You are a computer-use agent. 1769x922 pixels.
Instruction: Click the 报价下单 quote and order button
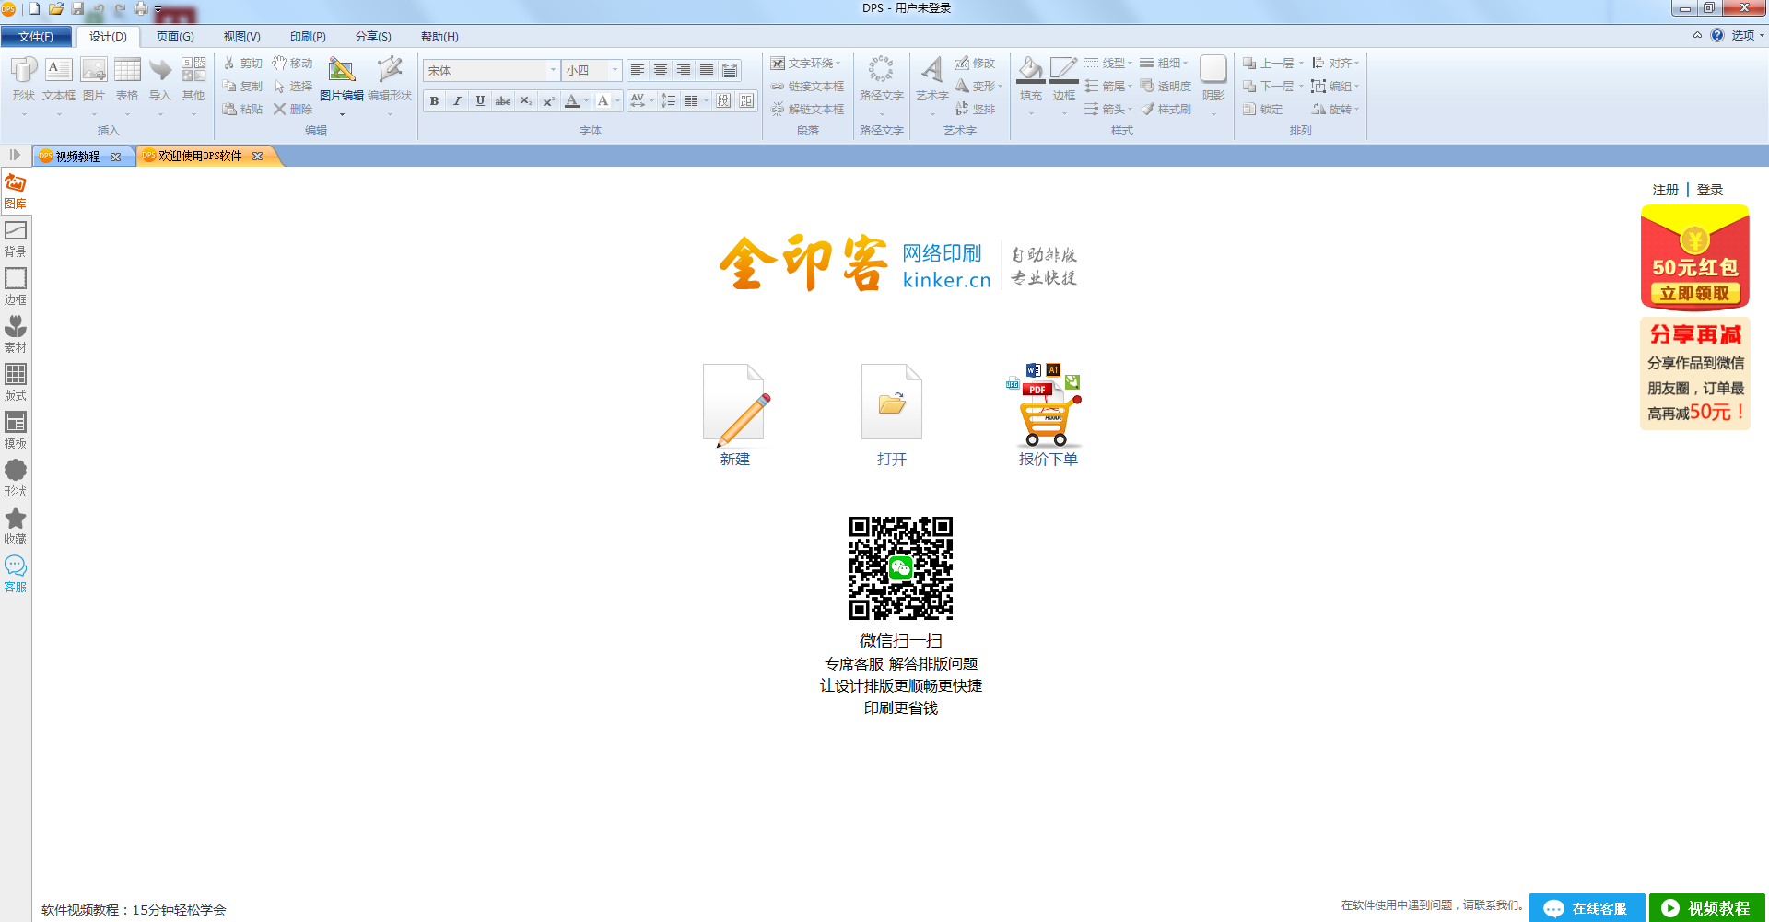pos(1048,415)
